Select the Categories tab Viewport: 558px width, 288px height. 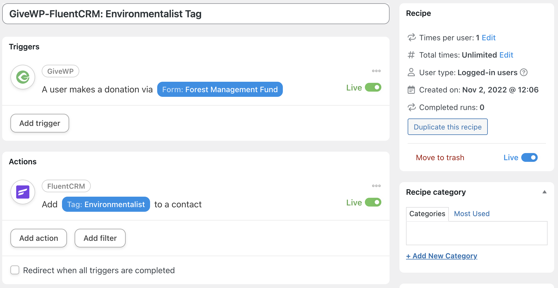427,214
